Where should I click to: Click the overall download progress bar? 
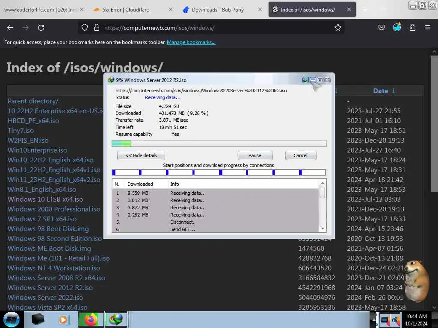(x=219, y=143)
